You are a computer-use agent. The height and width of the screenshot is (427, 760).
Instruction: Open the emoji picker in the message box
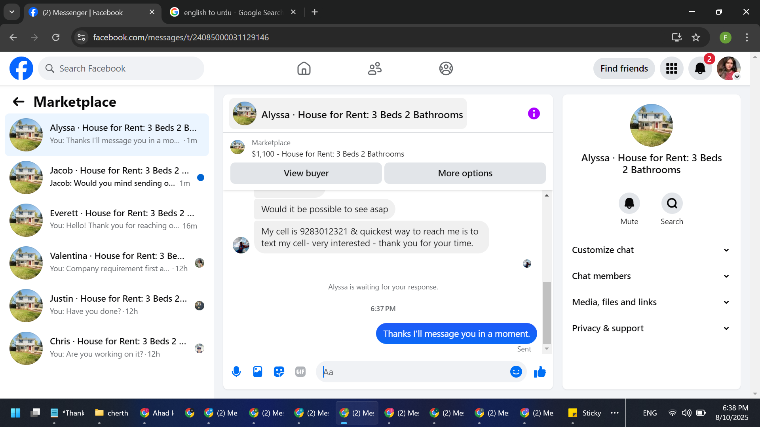[x=516, y=372]
